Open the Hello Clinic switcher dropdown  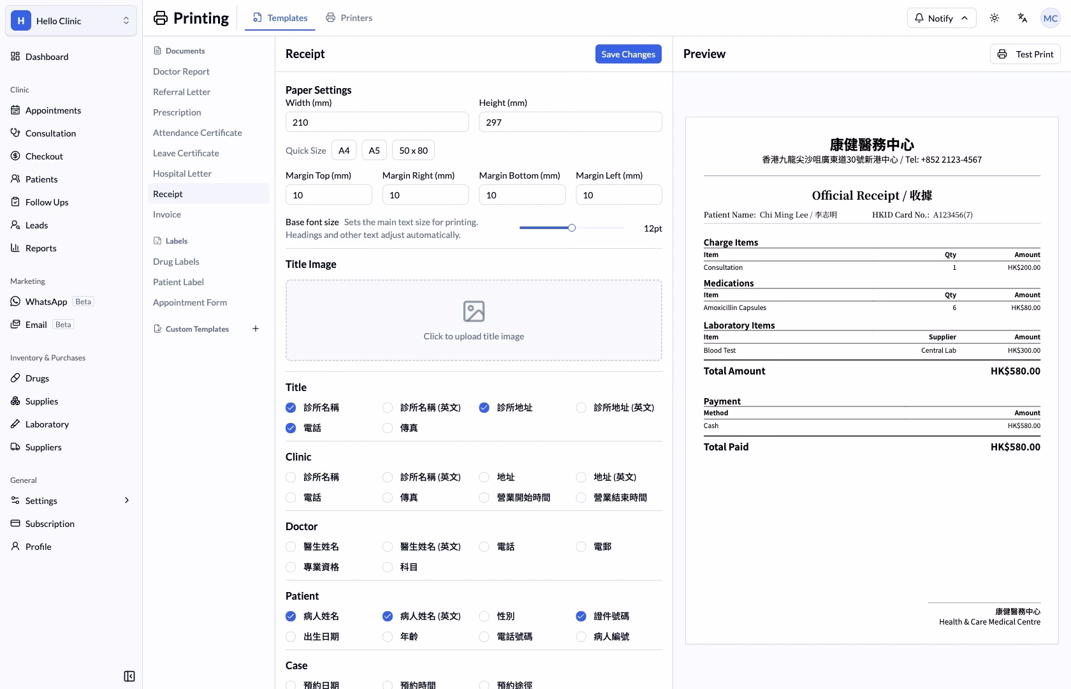tap(71, 20)
